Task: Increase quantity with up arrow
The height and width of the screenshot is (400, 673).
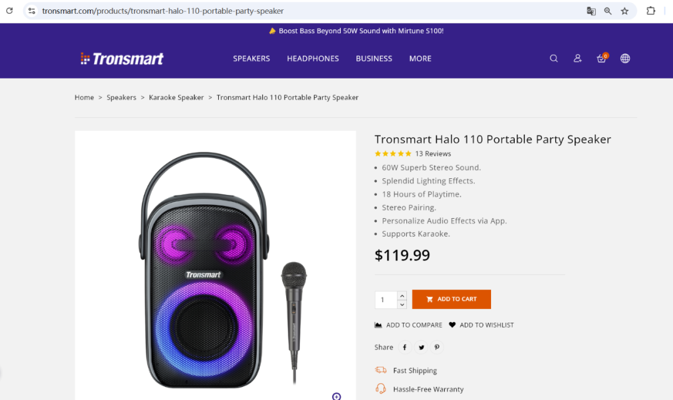Action: click(402, 296)
